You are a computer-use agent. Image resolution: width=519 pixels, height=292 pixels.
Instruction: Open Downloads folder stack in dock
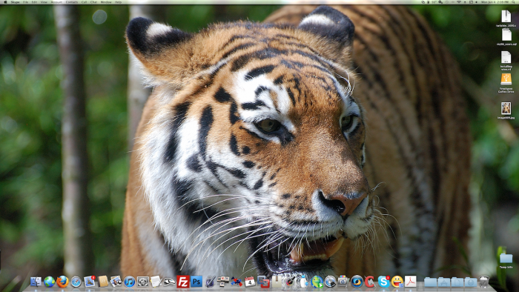pos(471,282)
